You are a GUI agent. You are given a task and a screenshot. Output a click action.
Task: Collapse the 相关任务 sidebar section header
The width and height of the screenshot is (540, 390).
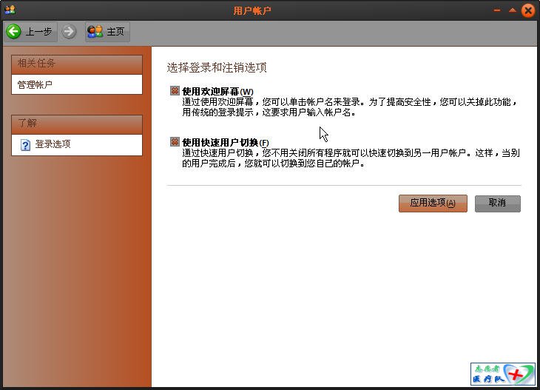point(77,64)
